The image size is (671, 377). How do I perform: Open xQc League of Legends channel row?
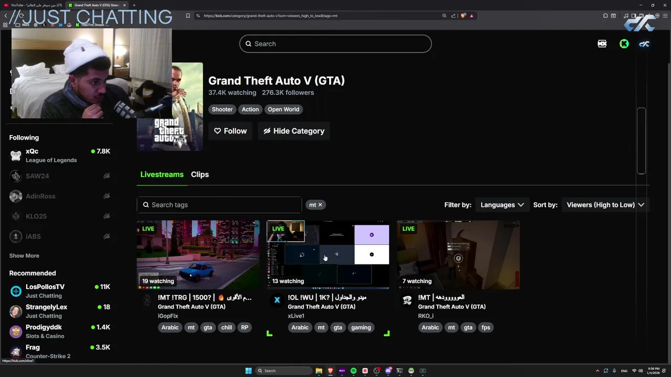tap(60, 156)
